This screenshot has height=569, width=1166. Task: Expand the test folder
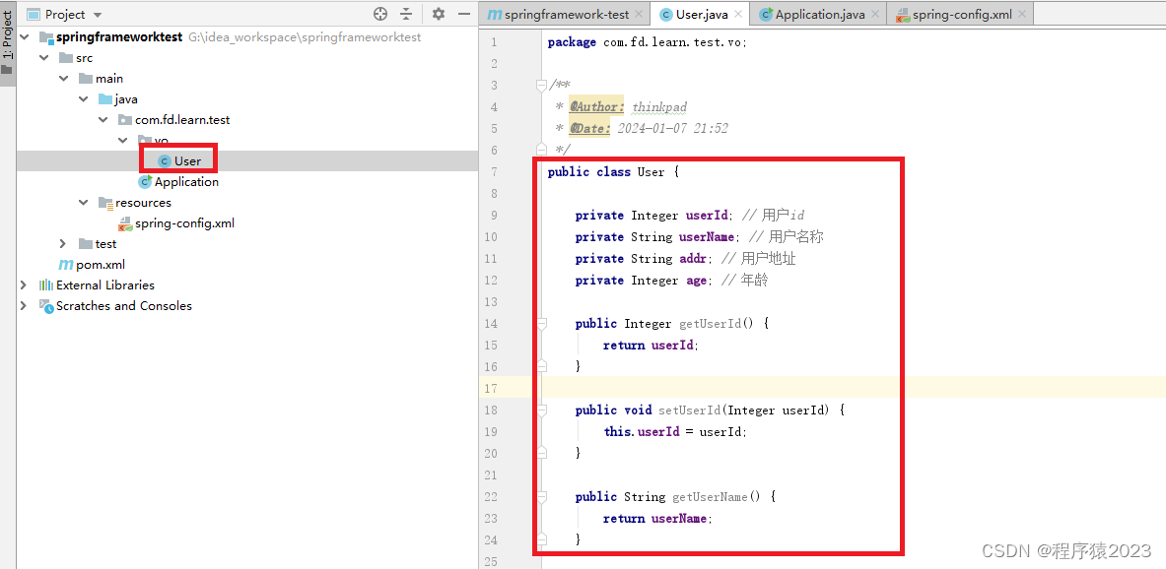63,243
